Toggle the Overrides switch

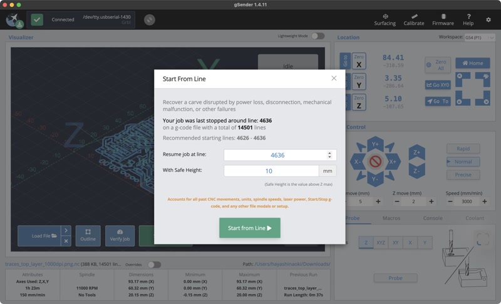[155, 265]
